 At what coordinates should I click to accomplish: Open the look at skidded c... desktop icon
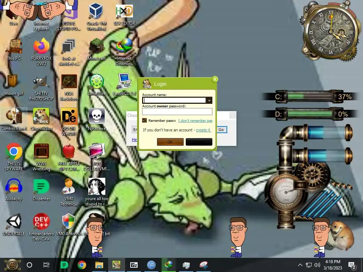tap(69, 52)
